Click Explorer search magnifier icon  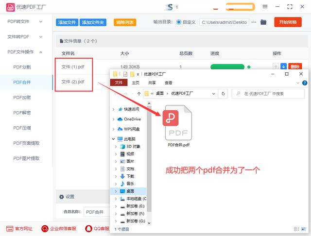coord(239,93)
